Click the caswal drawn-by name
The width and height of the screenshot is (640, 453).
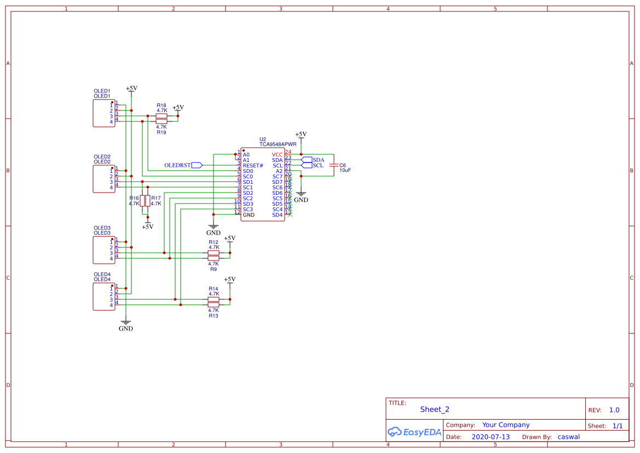568,437
